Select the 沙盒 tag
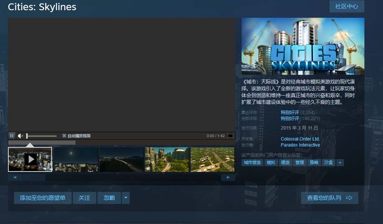This screenshot has height=224, width=383. click(x=328, y=162)
